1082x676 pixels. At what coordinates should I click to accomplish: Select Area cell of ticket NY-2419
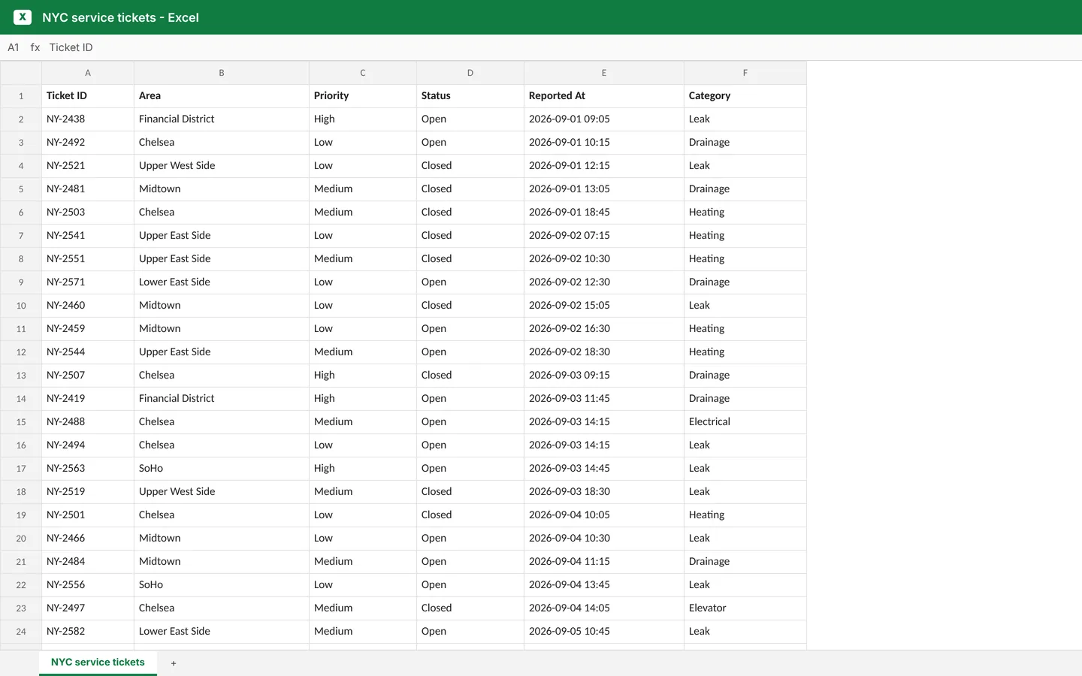click(x=222, y=399)
